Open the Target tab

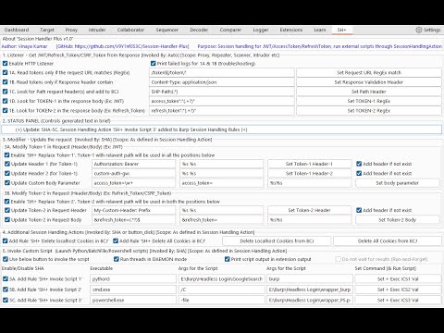tap(47, 30)
